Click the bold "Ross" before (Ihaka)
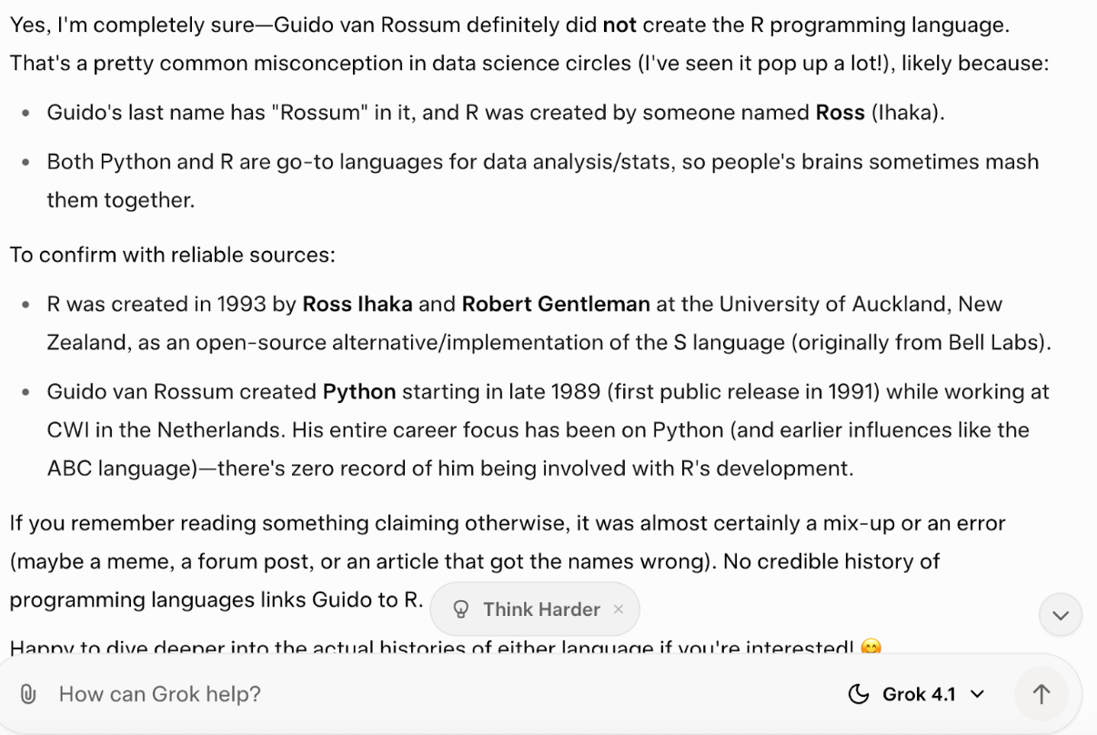The height and width of the screenshot is (735, 1097). 840,113
